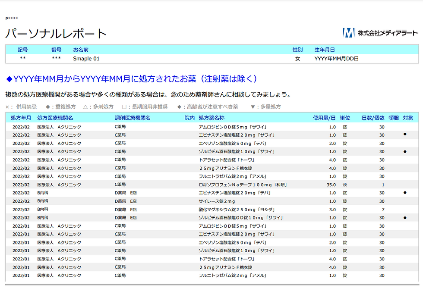Click the ● 重複処方 legend symbol
This screenshot has width=423, height=288.
(x=48, y=107)
